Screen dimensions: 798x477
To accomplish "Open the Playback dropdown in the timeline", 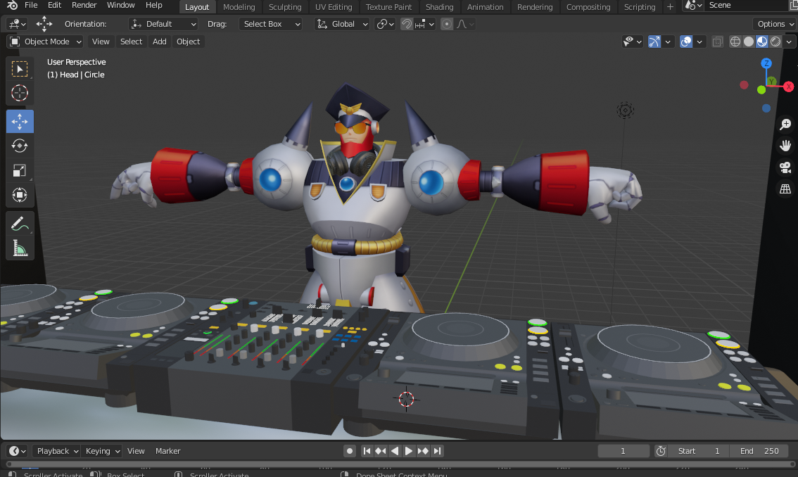I will pos(56,451).
